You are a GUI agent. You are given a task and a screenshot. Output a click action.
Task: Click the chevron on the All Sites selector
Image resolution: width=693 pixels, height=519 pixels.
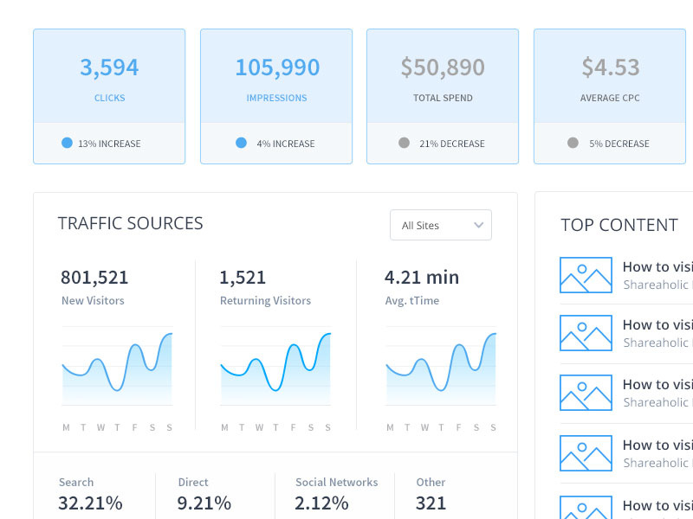[478, 225]
